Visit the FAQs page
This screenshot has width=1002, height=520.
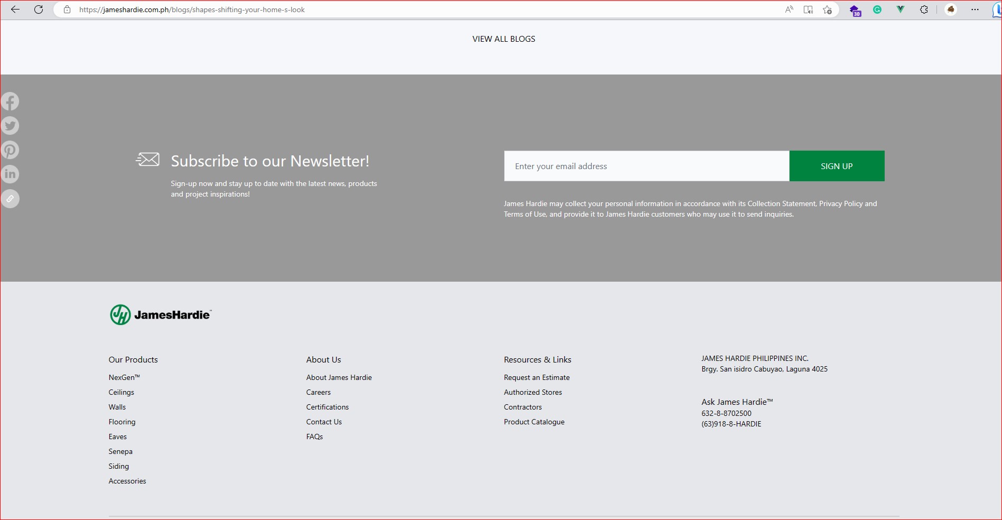tap(314, 437)
